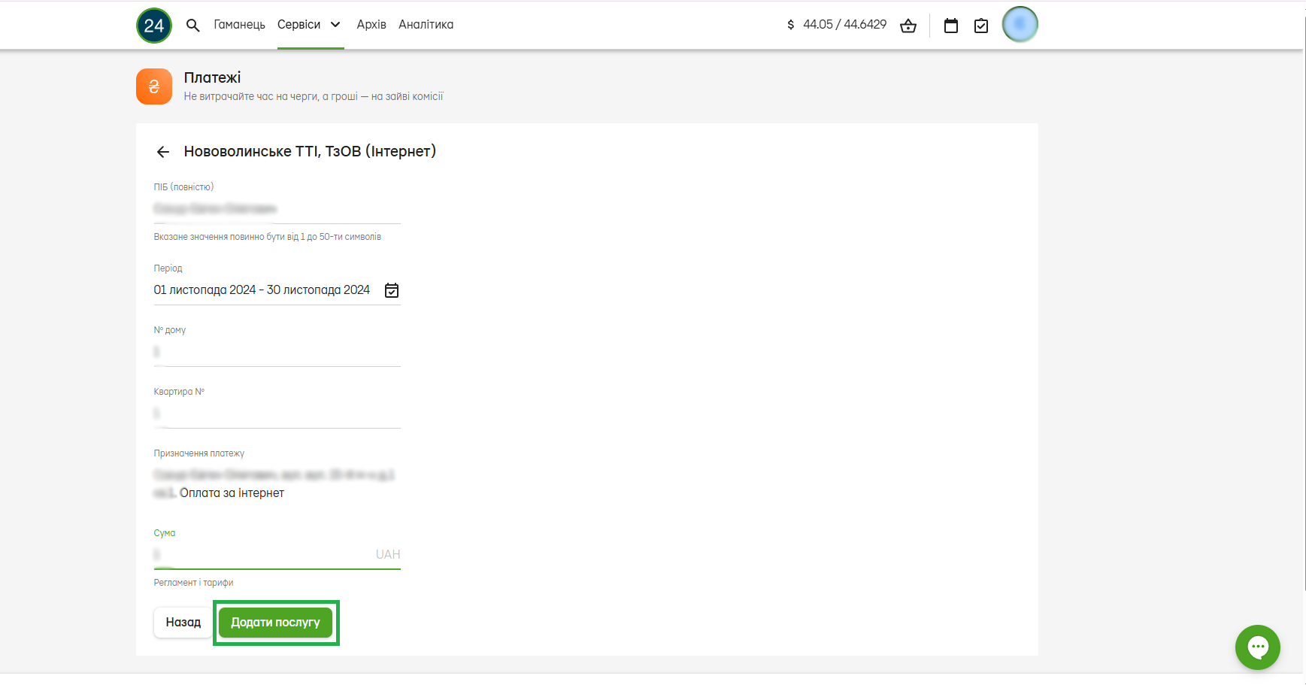Open the Сервіси menu
This screenshot has height=685, width=1306.
pyautogui.click(x=299, y=25)
